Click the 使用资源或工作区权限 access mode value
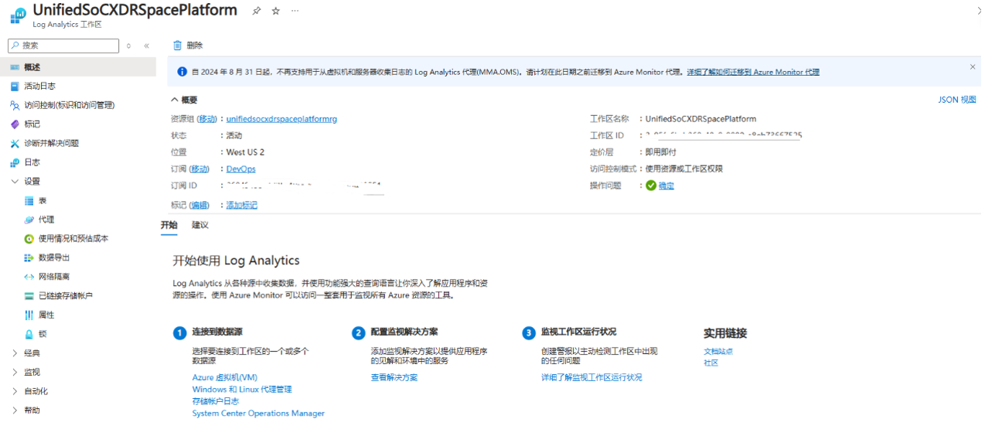This screenshot has height=439, width=985. (x=684, y=168)
